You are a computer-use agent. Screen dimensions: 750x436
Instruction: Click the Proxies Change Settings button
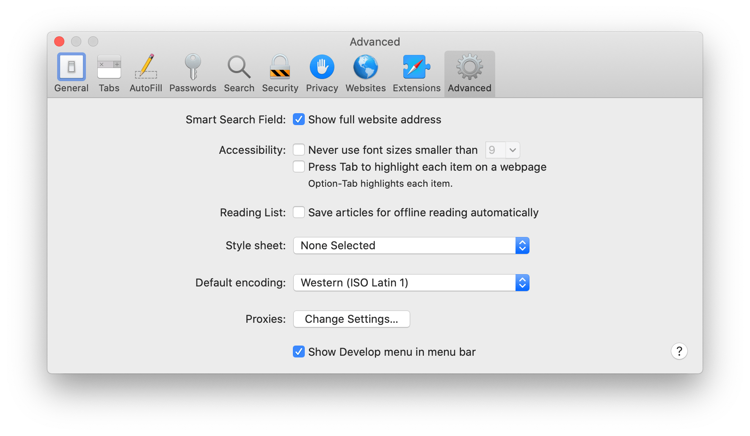pyautogui.click(x=352, y=319)
